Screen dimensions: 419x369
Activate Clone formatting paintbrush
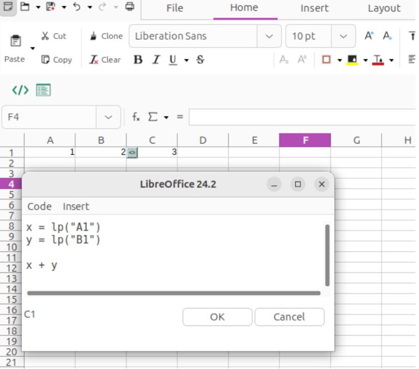[106, 36]
